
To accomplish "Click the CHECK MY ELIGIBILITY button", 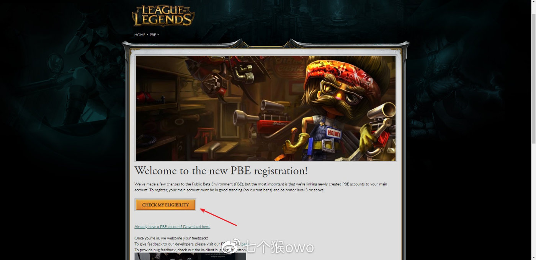I will 165,205.
